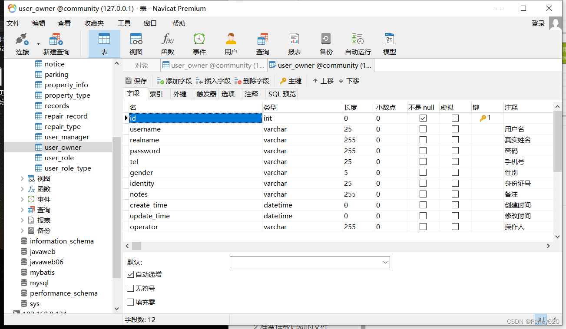Screen dimensions: 566x329
Task: Click 添加字段 add field
Action: 174,81
